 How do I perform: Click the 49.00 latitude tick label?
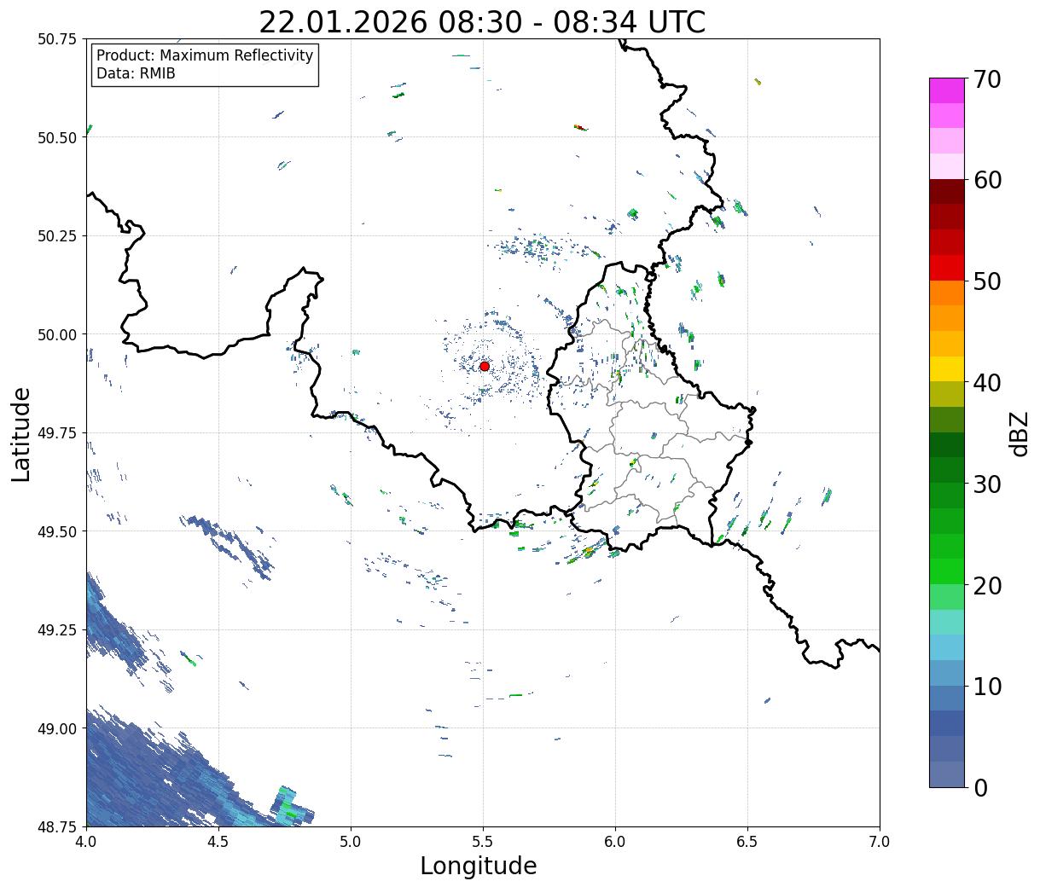(57, 728)
